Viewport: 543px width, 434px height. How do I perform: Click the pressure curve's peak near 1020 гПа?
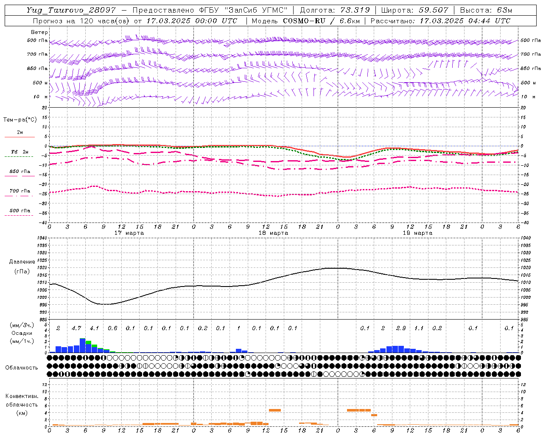pos(338,268)
